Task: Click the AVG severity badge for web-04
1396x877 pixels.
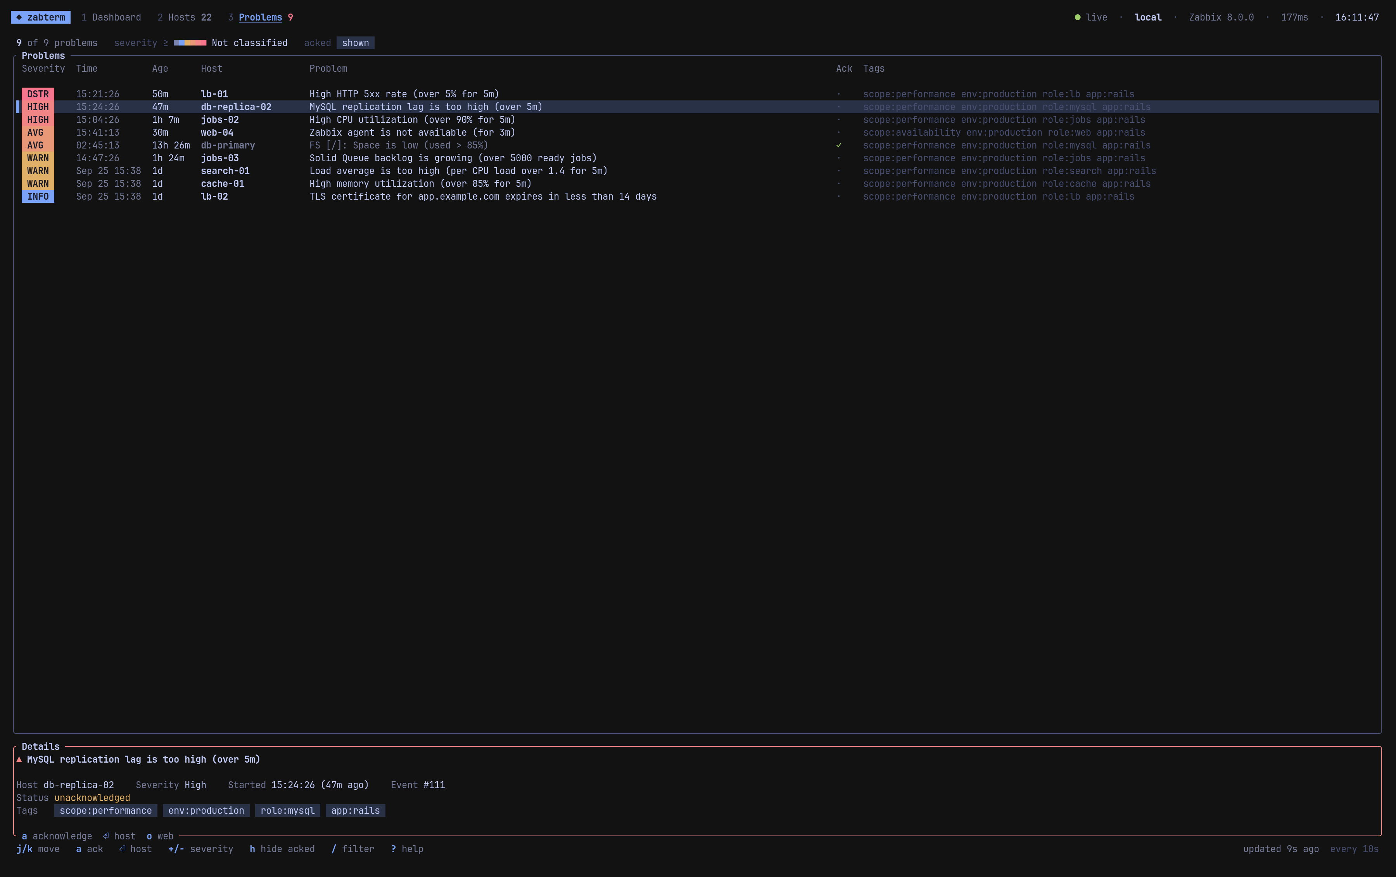Action: pos(38,132)
